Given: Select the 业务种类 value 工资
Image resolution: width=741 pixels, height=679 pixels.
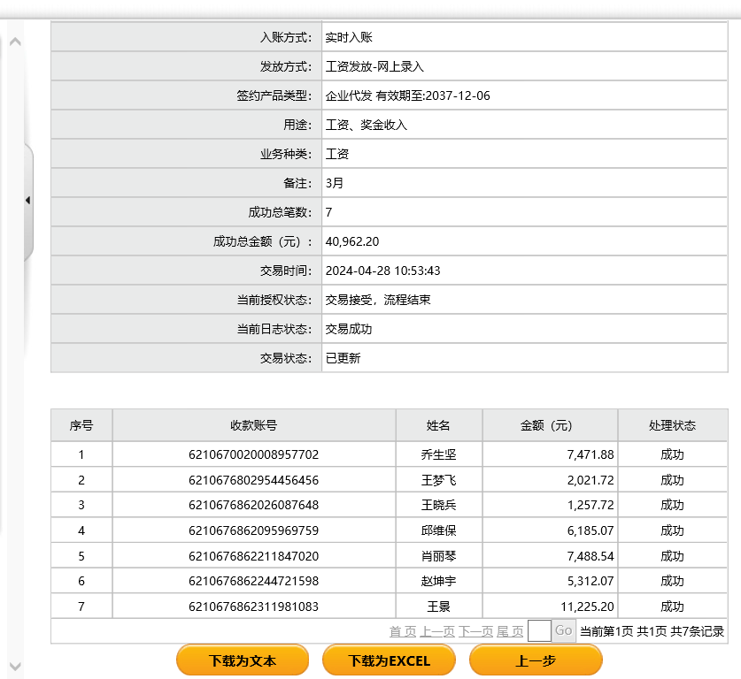Looking at the screenshot, I should (x=337, y=155).
